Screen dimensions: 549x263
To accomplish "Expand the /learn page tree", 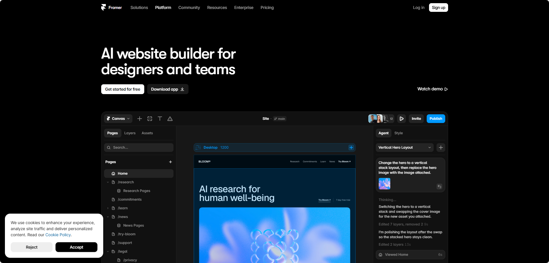I will (x=108, y=208).
